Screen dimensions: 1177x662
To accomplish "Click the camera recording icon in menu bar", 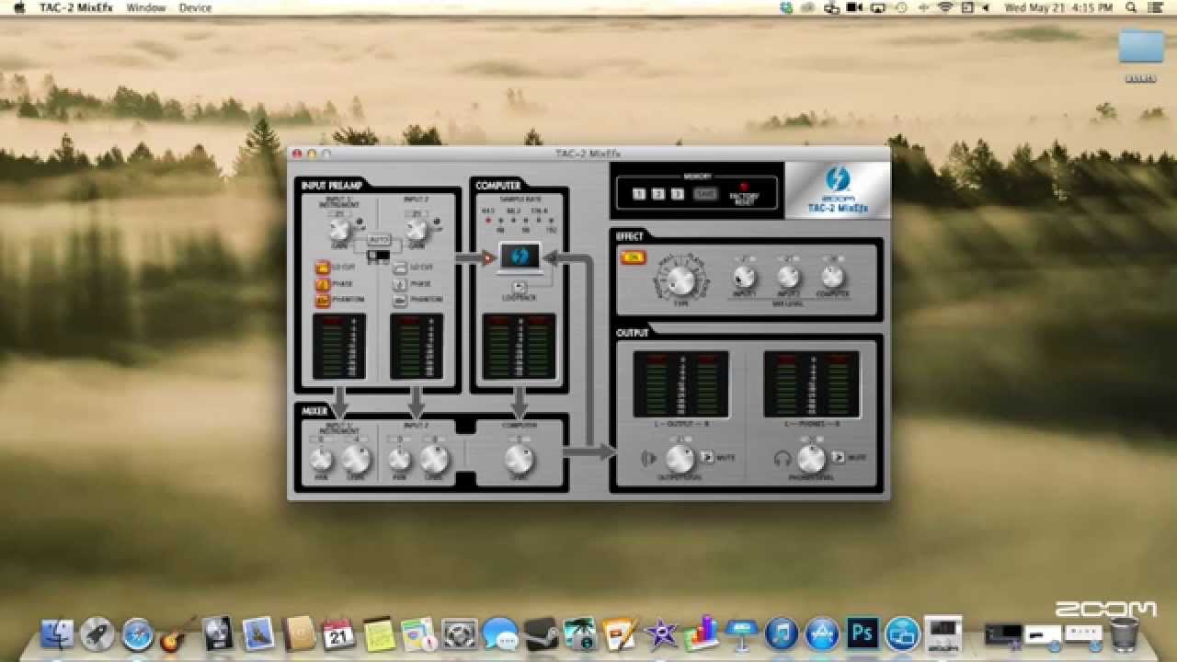I will pyautogui.click(x=854, y=7).
